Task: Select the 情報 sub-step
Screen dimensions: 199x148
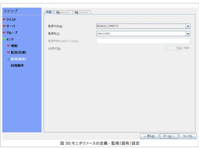Action: (14, 46)
